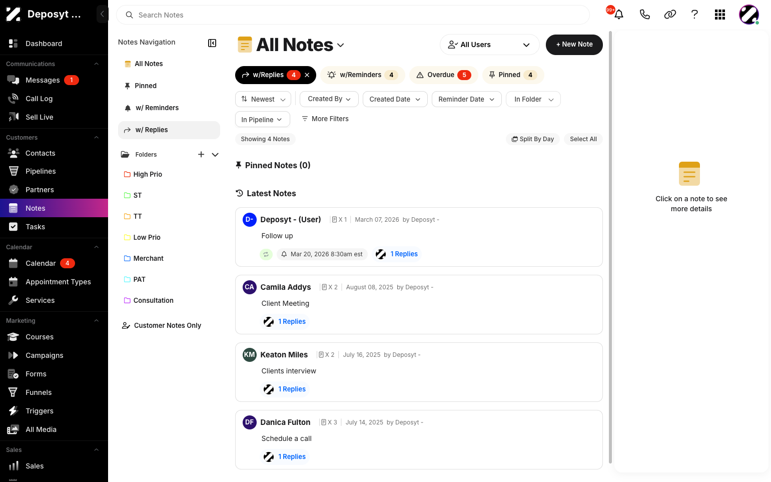Screen dimensions: 771x482
Task: Toggle the Overdue filter chip
Action: click(444, 75)
